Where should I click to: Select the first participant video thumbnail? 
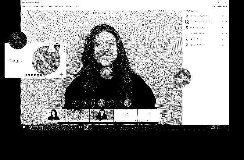pyautogui.click(x=54, y=115)
